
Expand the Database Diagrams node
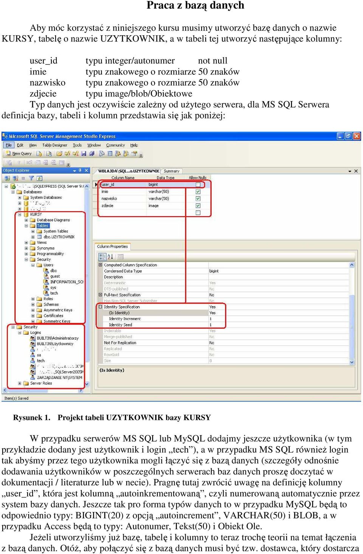point(26,220)
